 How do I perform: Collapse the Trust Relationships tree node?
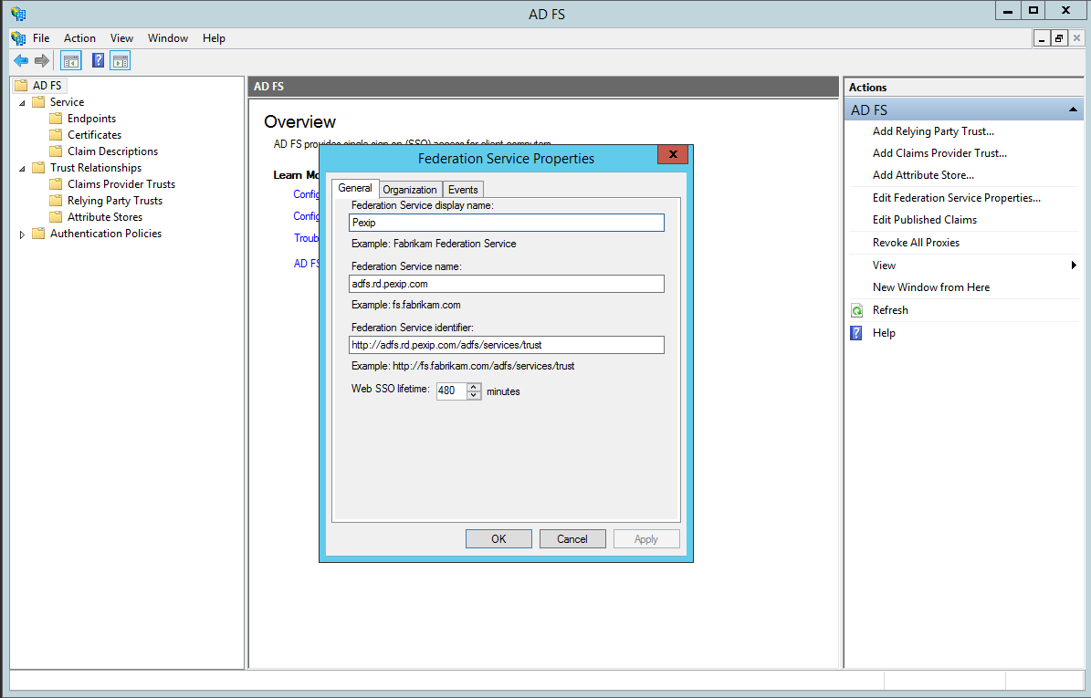coord(23,169)
